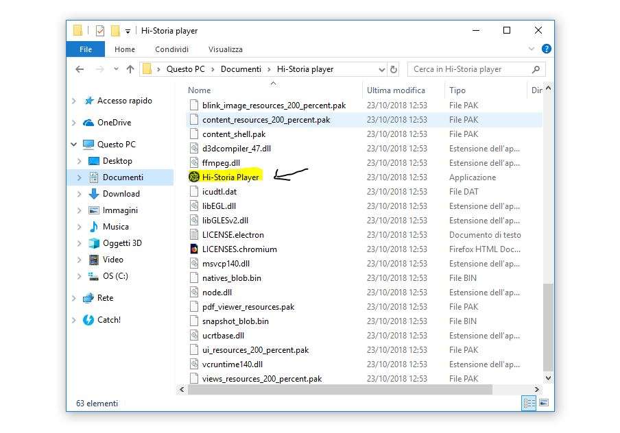Click the OS (C:) drive icon

94,276
